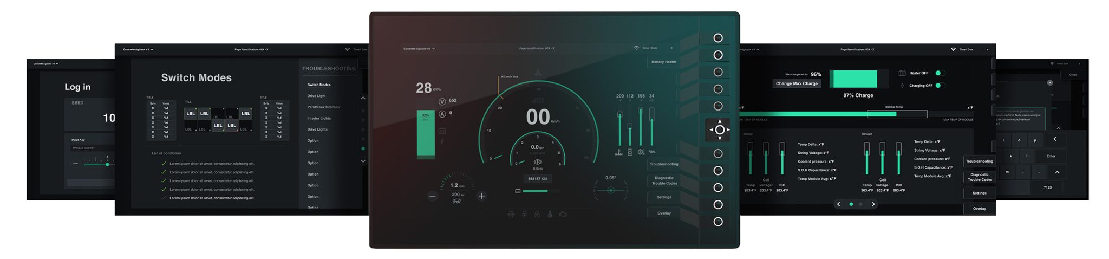
Task: Go to next page using right chevron pager
Action: (873, 204)
